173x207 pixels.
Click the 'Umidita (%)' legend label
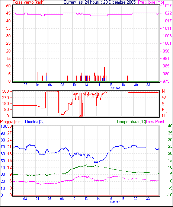point(35,122)
